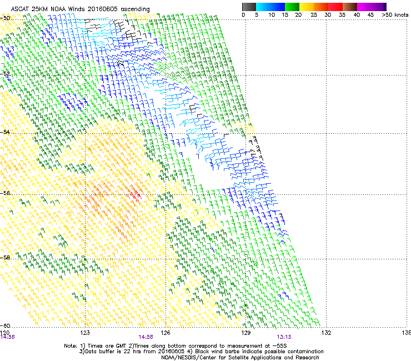
Task: Click the 120 longitude axis label
Action: click(4, 333)
